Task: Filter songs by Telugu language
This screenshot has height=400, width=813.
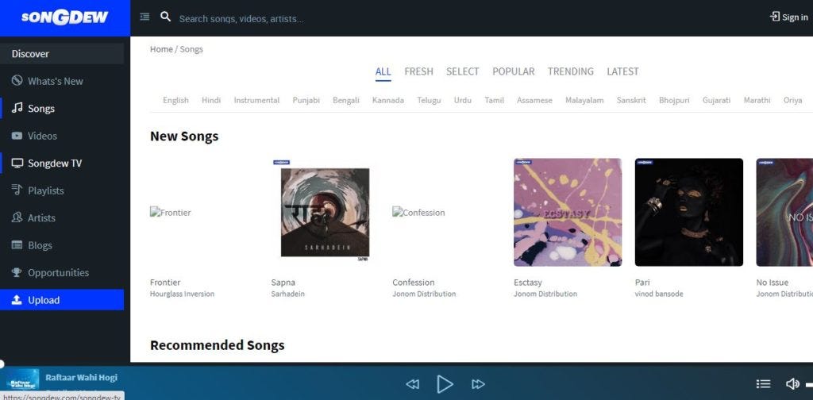Action: coord(429,100)
